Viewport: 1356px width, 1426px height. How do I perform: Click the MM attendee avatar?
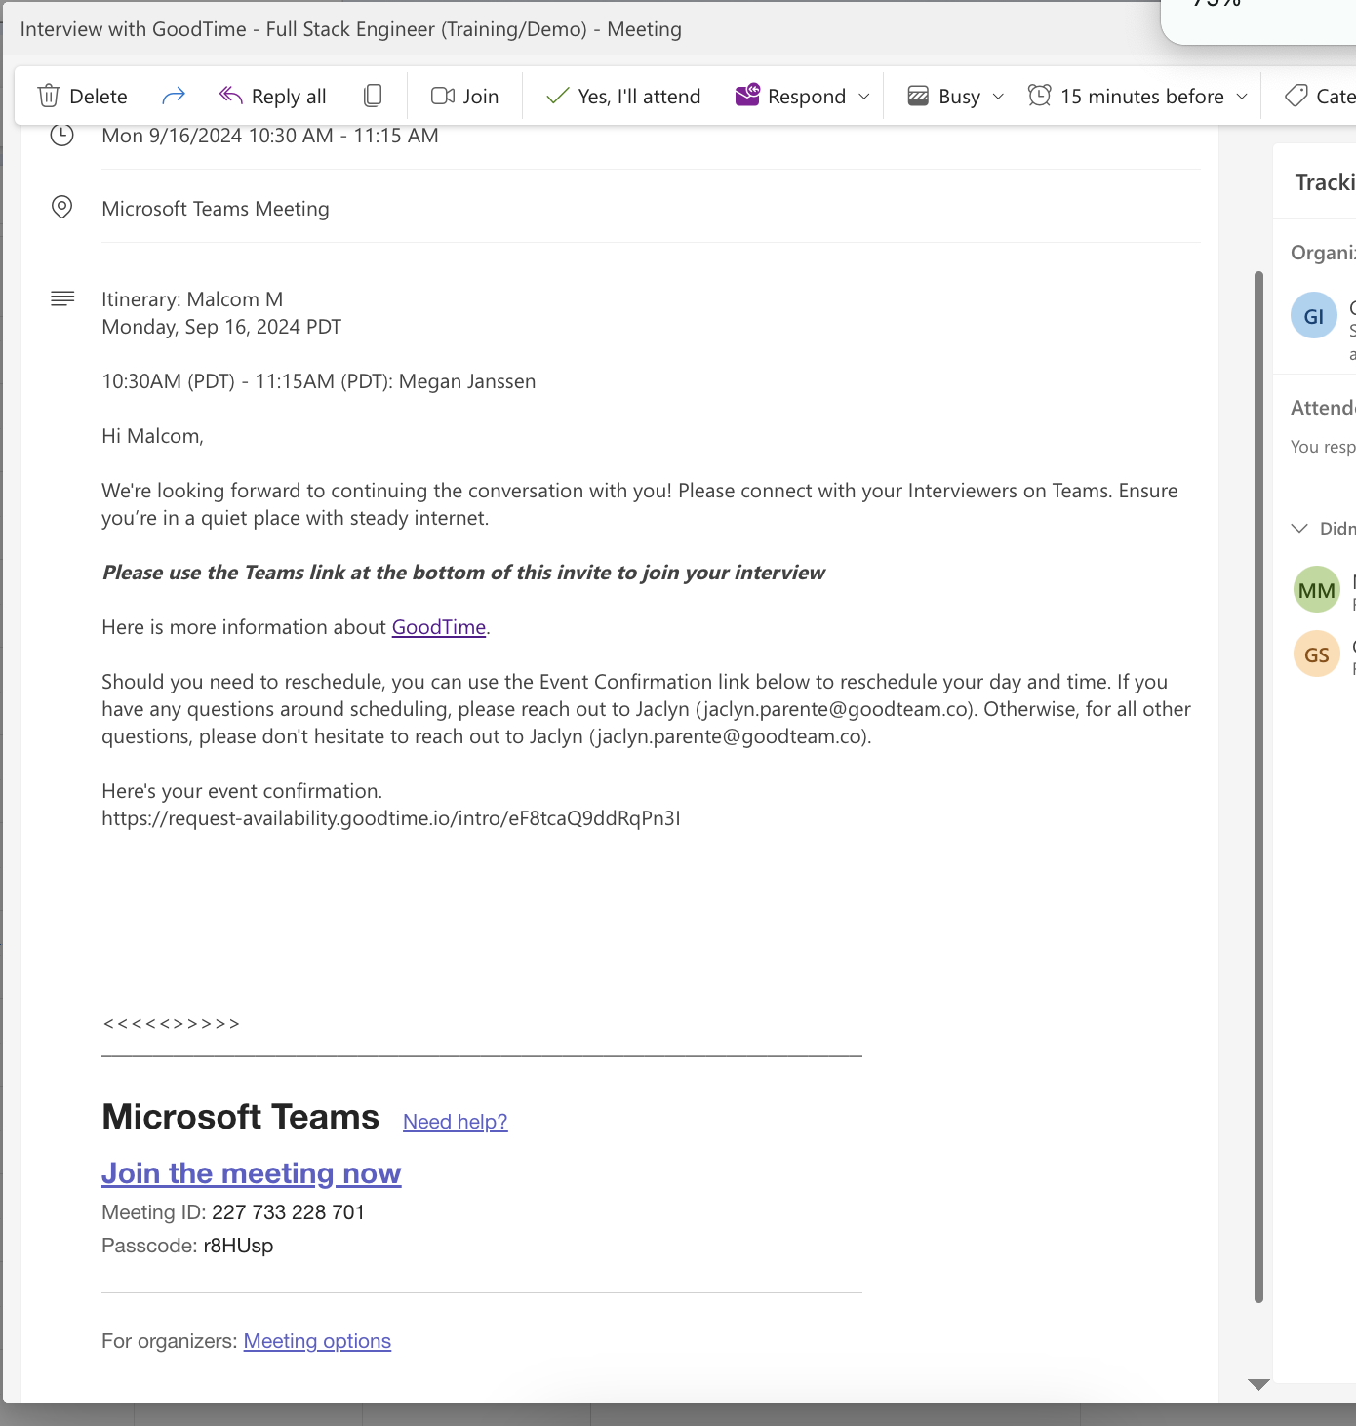click(1317, 590)
